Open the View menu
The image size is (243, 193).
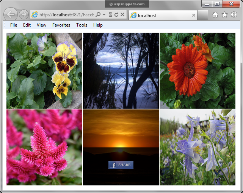[41, 25]
